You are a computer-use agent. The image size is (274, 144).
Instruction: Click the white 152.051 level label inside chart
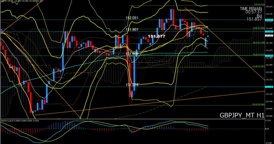(132, 18)
